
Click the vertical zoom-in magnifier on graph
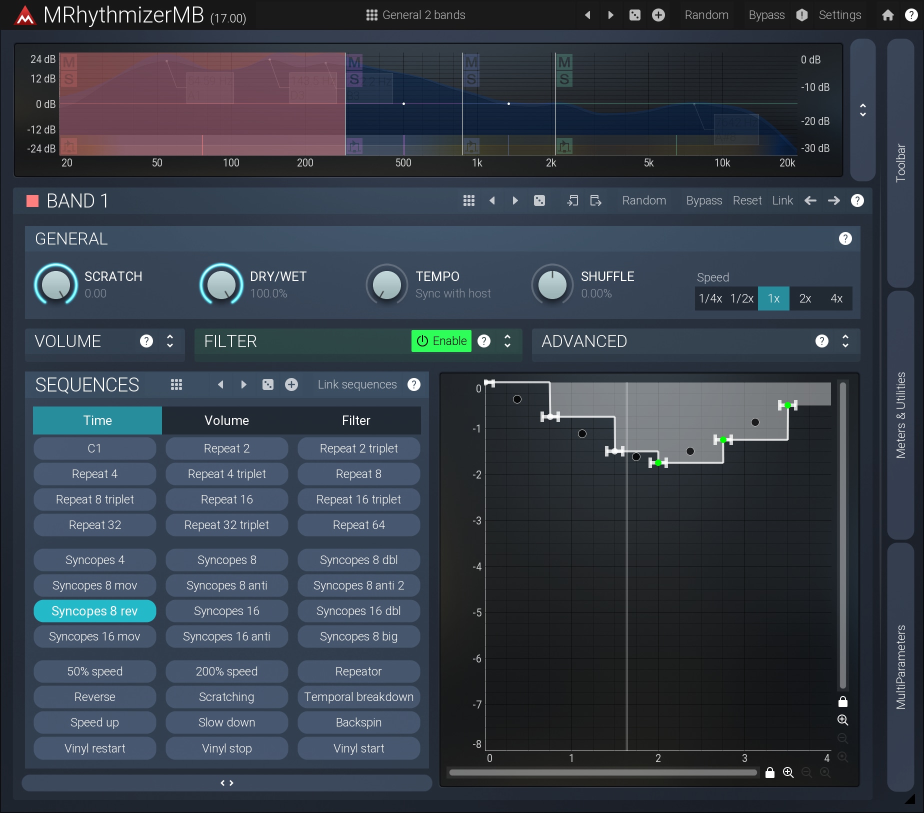842,720
